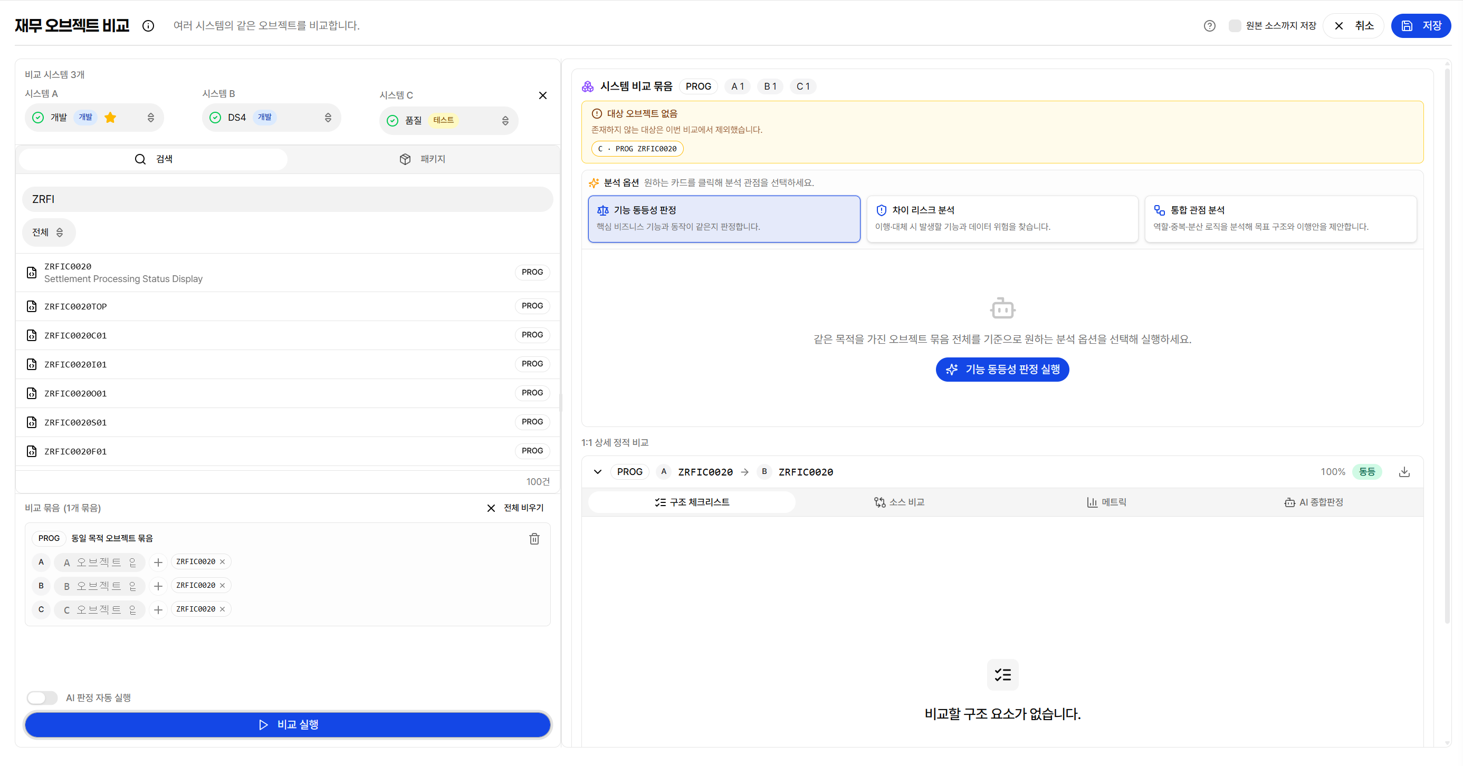
Task: Click the plus icon in row B
Action: click(158, 586)
